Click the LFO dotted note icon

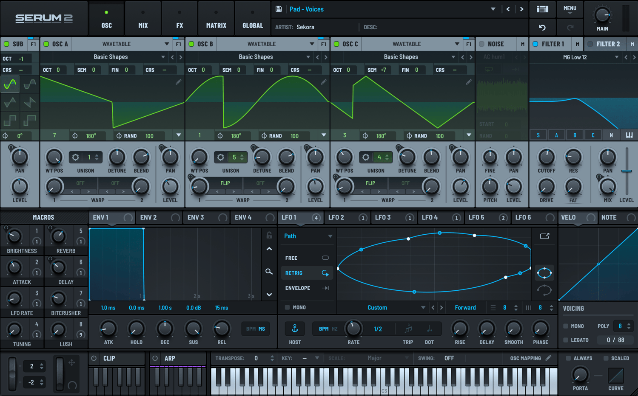(x=430, y=329)
